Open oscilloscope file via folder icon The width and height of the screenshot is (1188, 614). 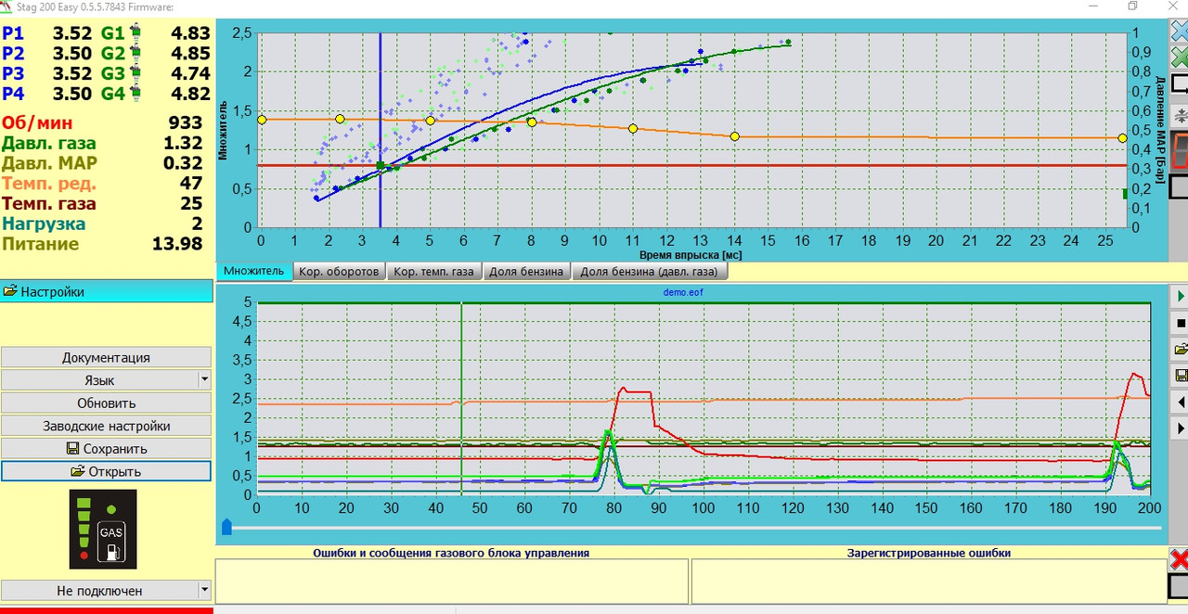pos(1181,349)
